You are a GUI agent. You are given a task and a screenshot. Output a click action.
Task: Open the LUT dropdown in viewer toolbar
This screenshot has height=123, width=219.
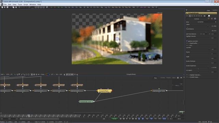coord(52,74)
